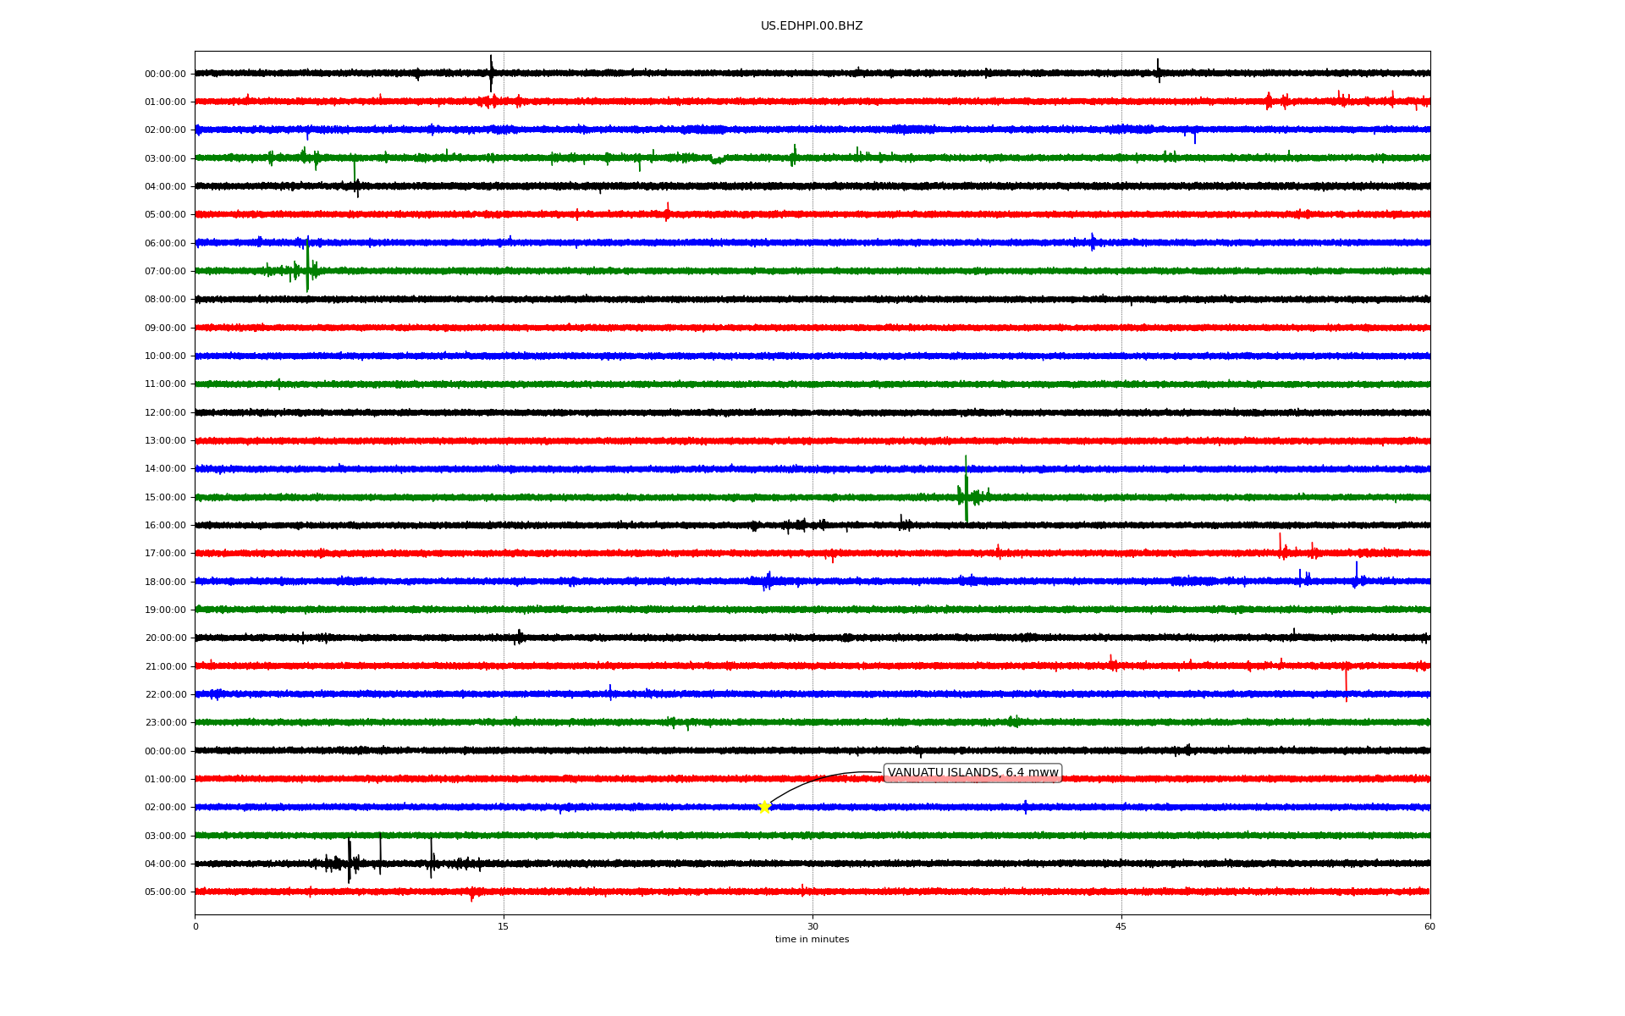Click the 60 tick on x-axis
1625x1016 pixels.
[1429, 926]
